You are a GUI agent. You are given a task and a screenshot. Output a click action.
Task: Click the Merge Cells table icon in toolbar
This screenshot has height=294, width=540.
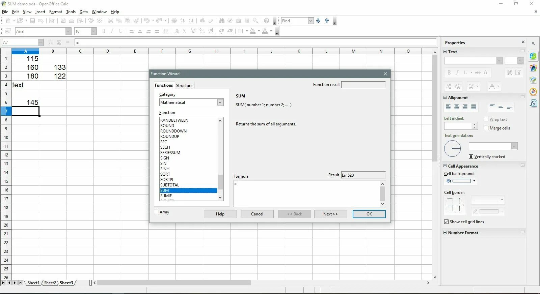165,31
